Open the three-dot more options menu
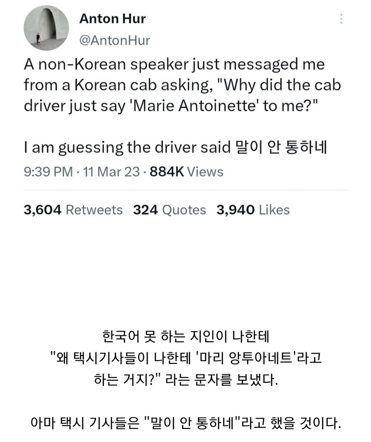Screen dimensions: 371x442 pos(341,19)
